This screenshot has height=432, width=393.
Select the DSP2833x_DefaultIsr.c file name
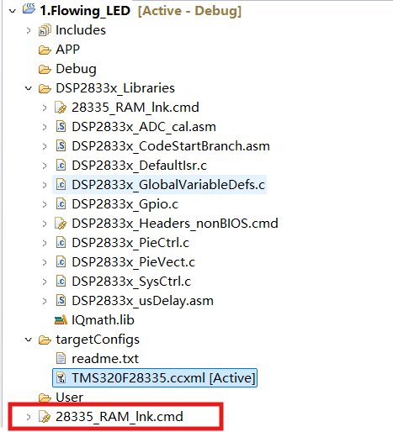pos(140,166)
